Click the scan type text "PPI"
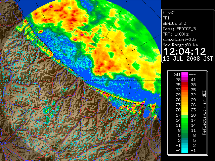The image size is (215, 161). pyautogui.click(x=166, y=18)
